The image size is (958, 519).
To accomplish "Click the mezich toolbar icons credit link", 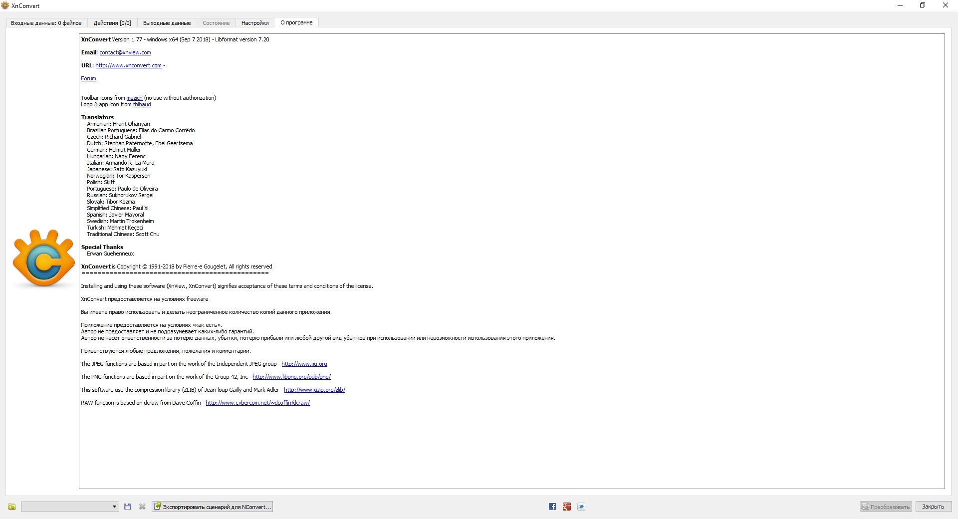I will (134, 98).
